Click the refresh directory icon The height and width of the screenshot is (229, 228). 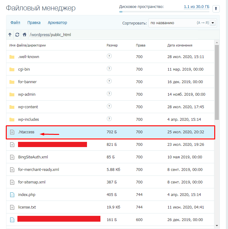[17, 35]
